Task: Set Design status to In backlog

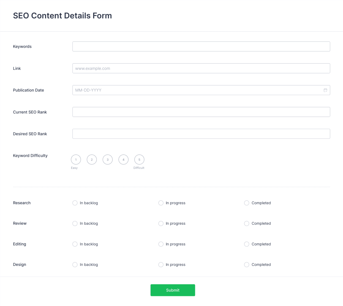Action: point(75,264)
